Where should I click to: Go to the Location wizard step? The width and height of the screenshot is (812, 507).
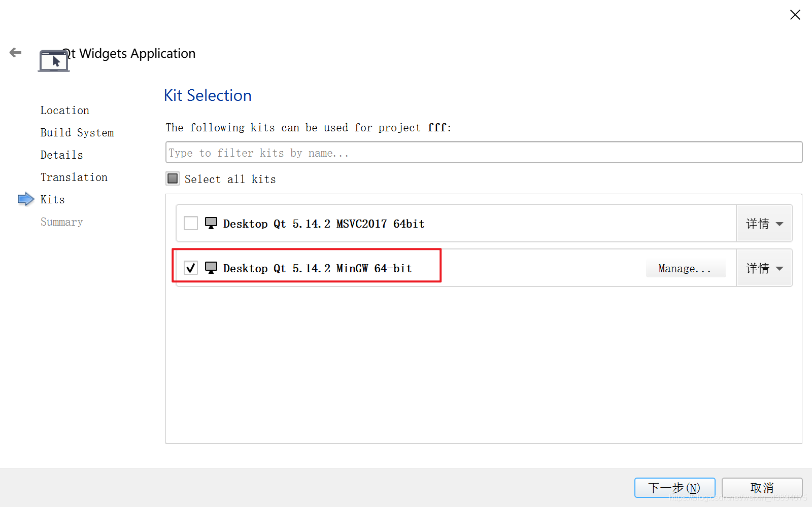pos(65,111)
